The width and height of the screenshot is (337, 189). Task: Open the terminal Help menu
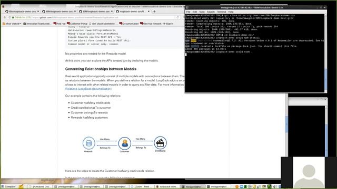[x=231, y=12]
